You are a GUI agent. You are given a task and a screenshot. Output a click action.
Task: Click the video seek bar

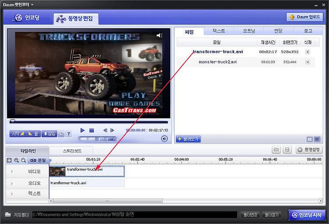point(89,122)
